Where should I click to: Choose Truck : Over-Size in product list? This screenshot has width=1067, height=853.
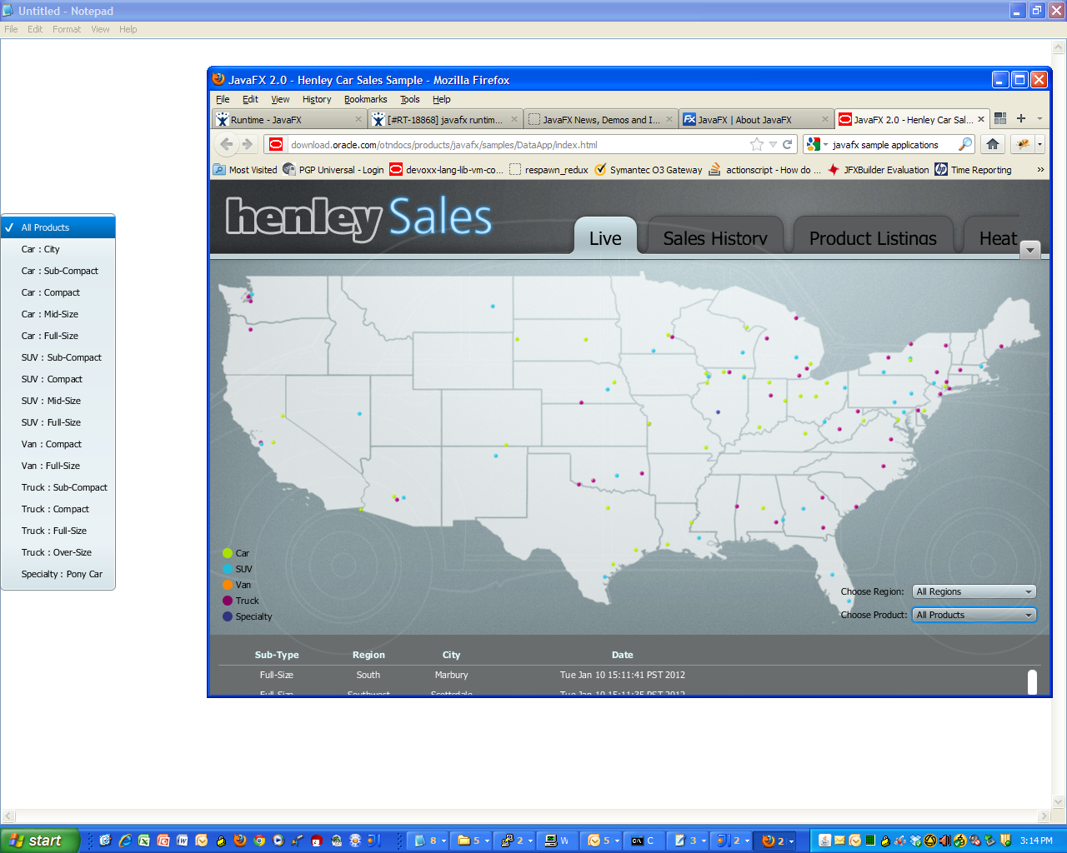[x=57, y=552]
